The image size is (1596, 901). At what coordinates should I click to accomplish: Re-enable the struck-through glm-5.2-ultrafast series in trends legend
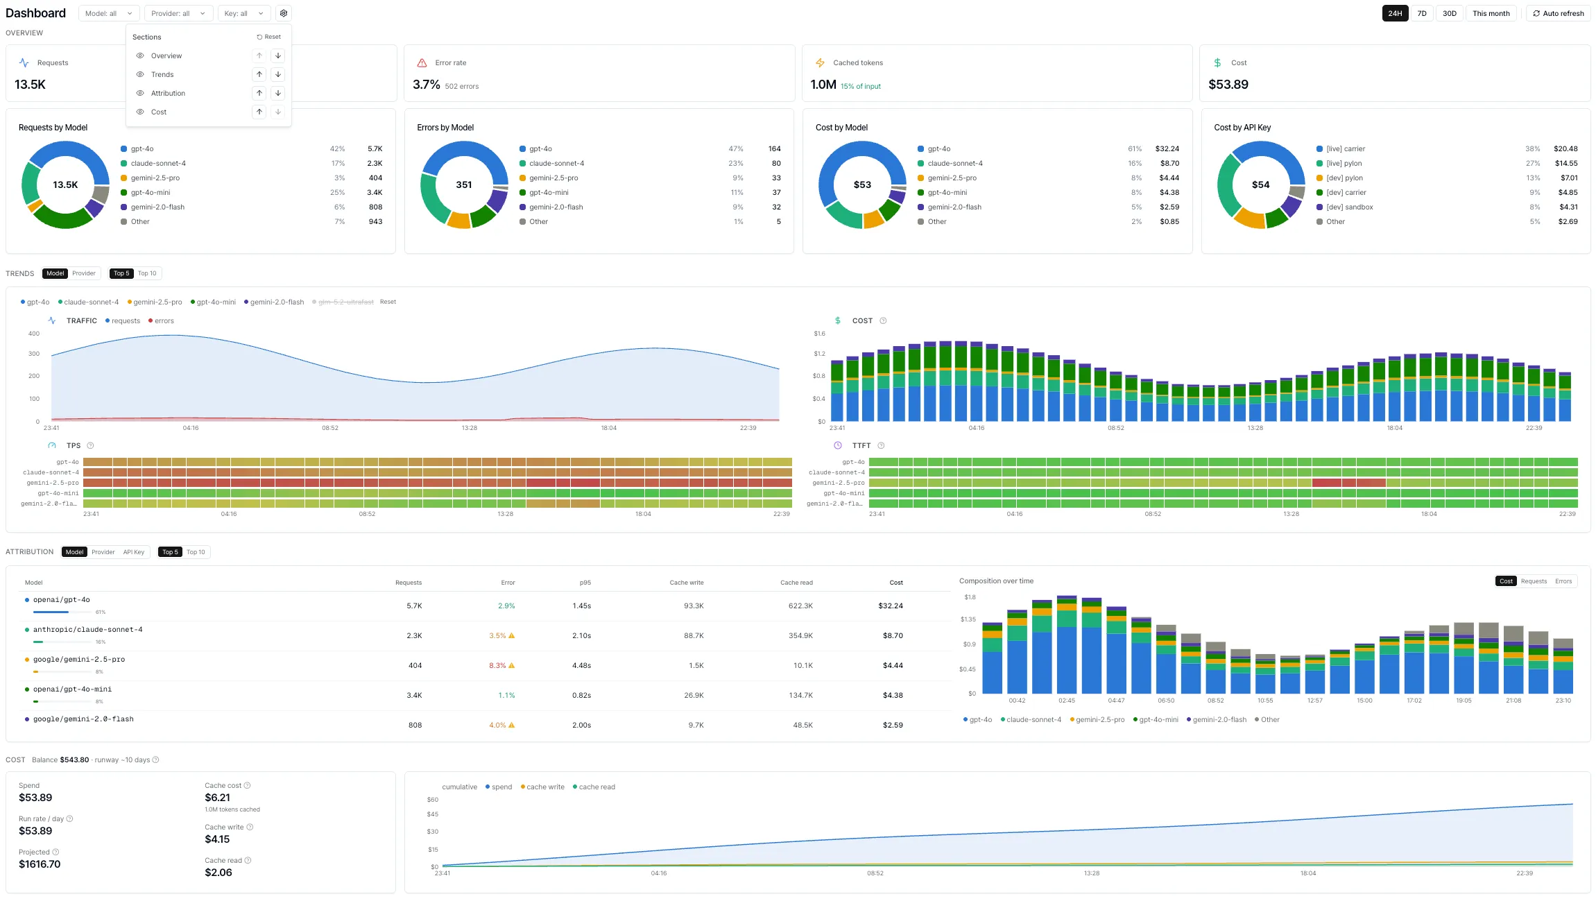coord(343,302)
